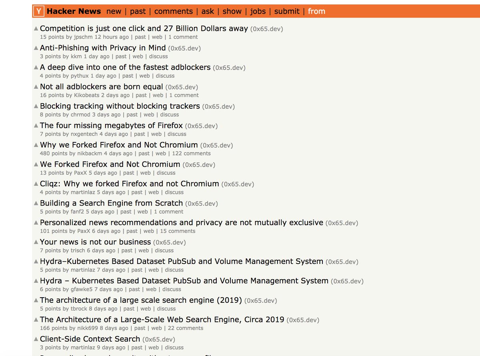The width and height of the screenshot is (480, 356).
Task: Open 'Competition is just one click' article
Action: click(144, 28)
